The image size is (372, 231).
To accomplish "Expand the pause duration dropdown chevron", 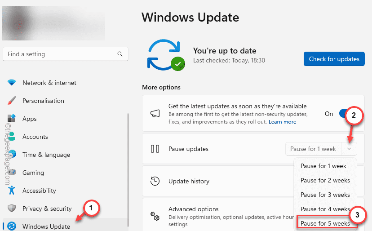I will pos(349,149).
